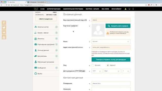
Task: Expand Личные данные with plus button
Action: pyautogui.click(x=56, y=50)
